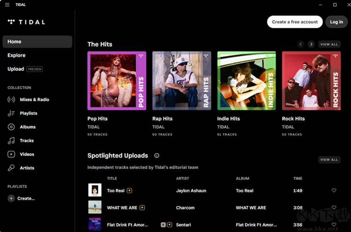Screen dimensions: 351x232
Task: Click the Playlists note-list icon
Action: [11, 113]
